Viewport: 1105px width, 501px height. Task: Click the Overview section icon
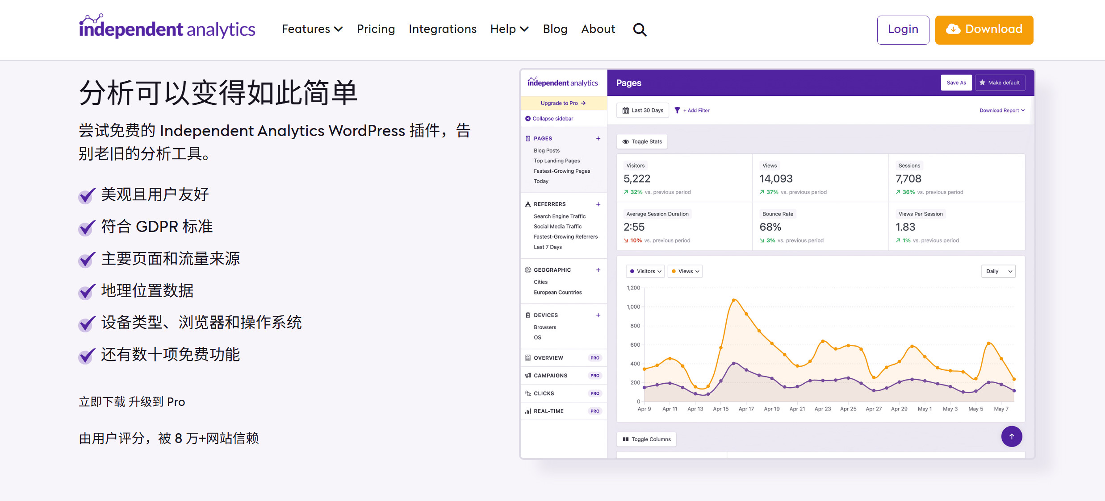coord(528,358)
